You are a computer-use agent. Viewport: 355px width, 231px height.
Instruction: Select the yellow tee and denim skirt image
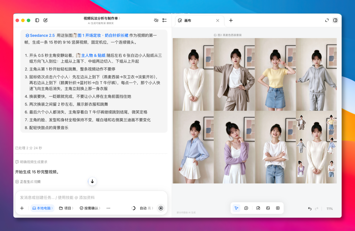point(275,74)
